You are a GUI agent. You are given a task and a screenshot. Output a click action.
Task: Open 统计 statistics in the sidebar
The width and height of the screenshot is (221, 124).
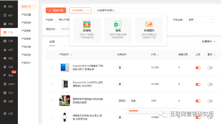9,15
